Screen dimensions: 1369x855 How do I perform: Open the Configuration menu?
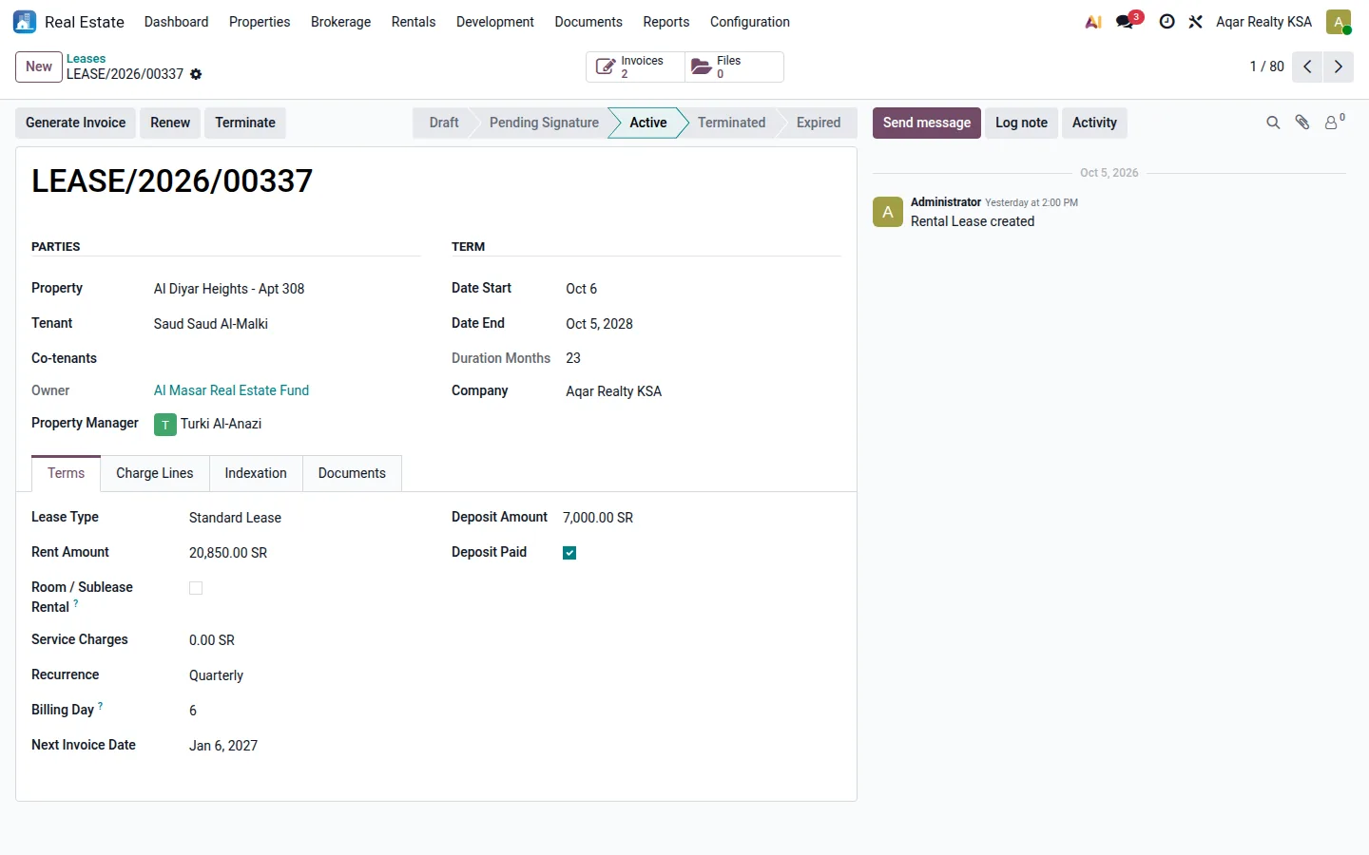pos(749,22)
